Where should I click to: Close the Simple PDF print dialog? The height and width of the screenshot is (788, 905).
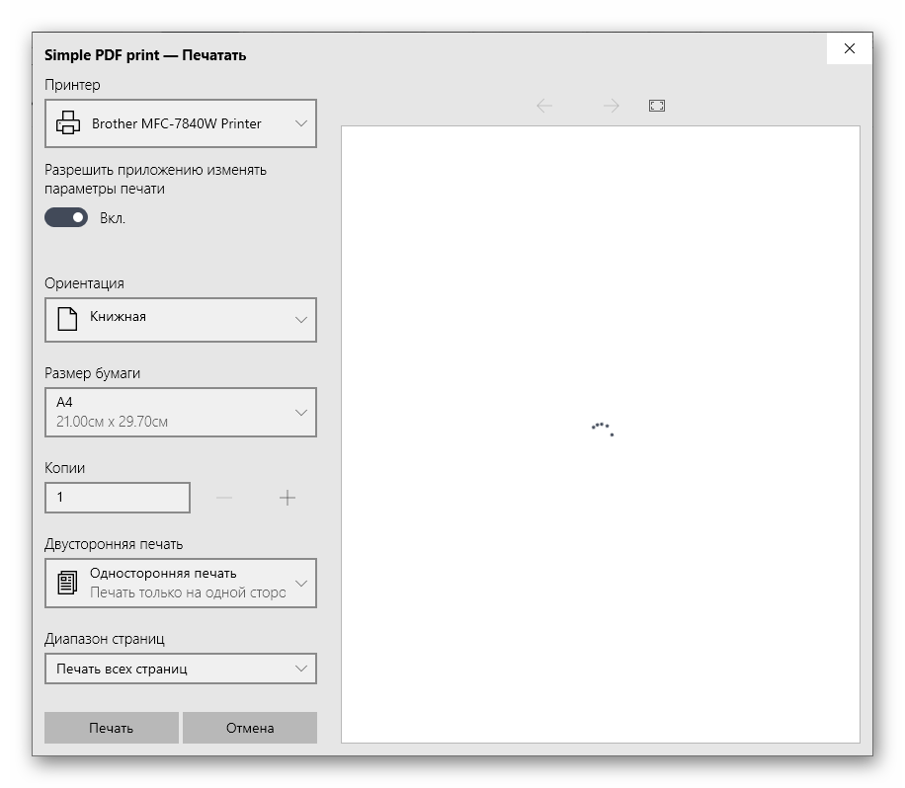click(850, 48)
